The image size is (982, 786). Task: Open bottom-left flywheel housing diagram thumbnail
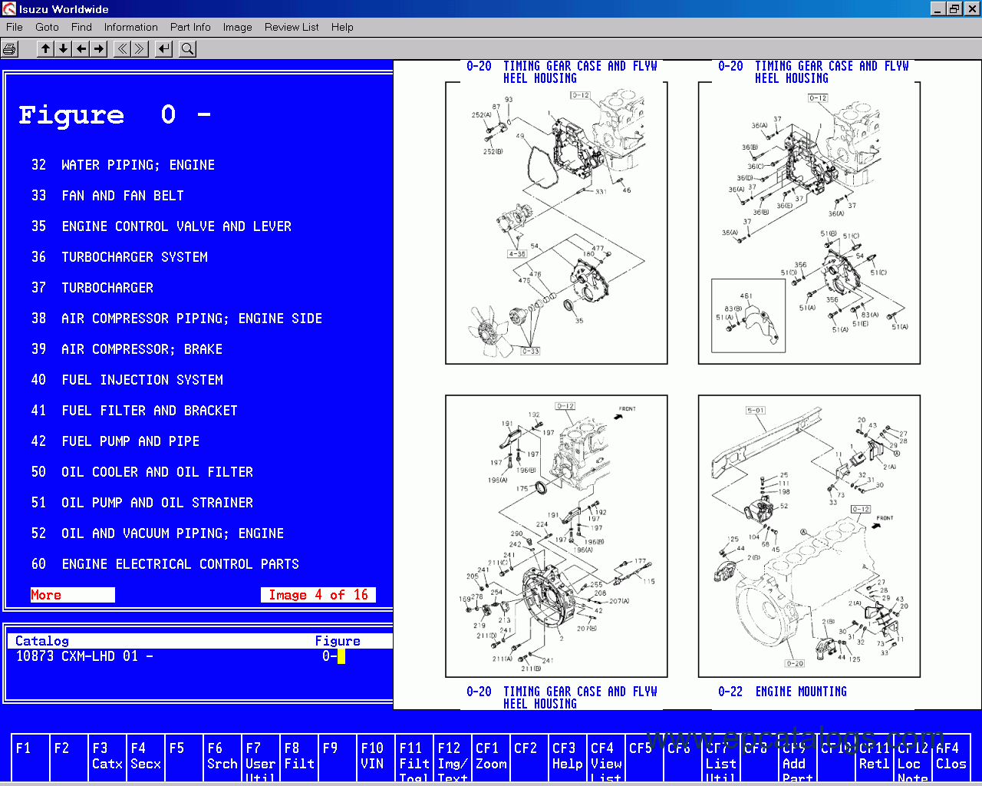(x=556, y=536)
